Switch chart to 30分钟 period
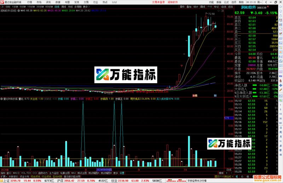Image resolution: width=283 pixels, height=183 pixels. [x=40, y=7]
